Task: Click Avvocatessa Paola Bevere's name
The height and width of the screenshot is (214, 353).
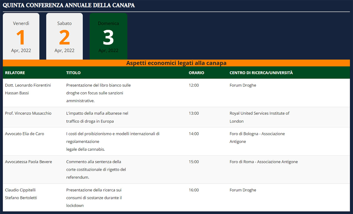Action: [x=28, y=162]
